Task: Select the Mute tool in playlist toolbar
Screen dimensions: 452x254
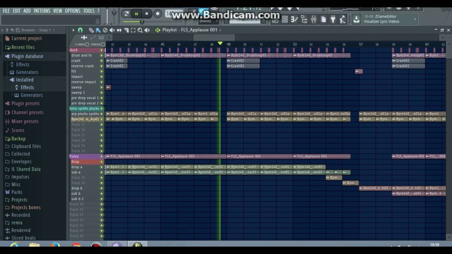Action: pos(112,30)
